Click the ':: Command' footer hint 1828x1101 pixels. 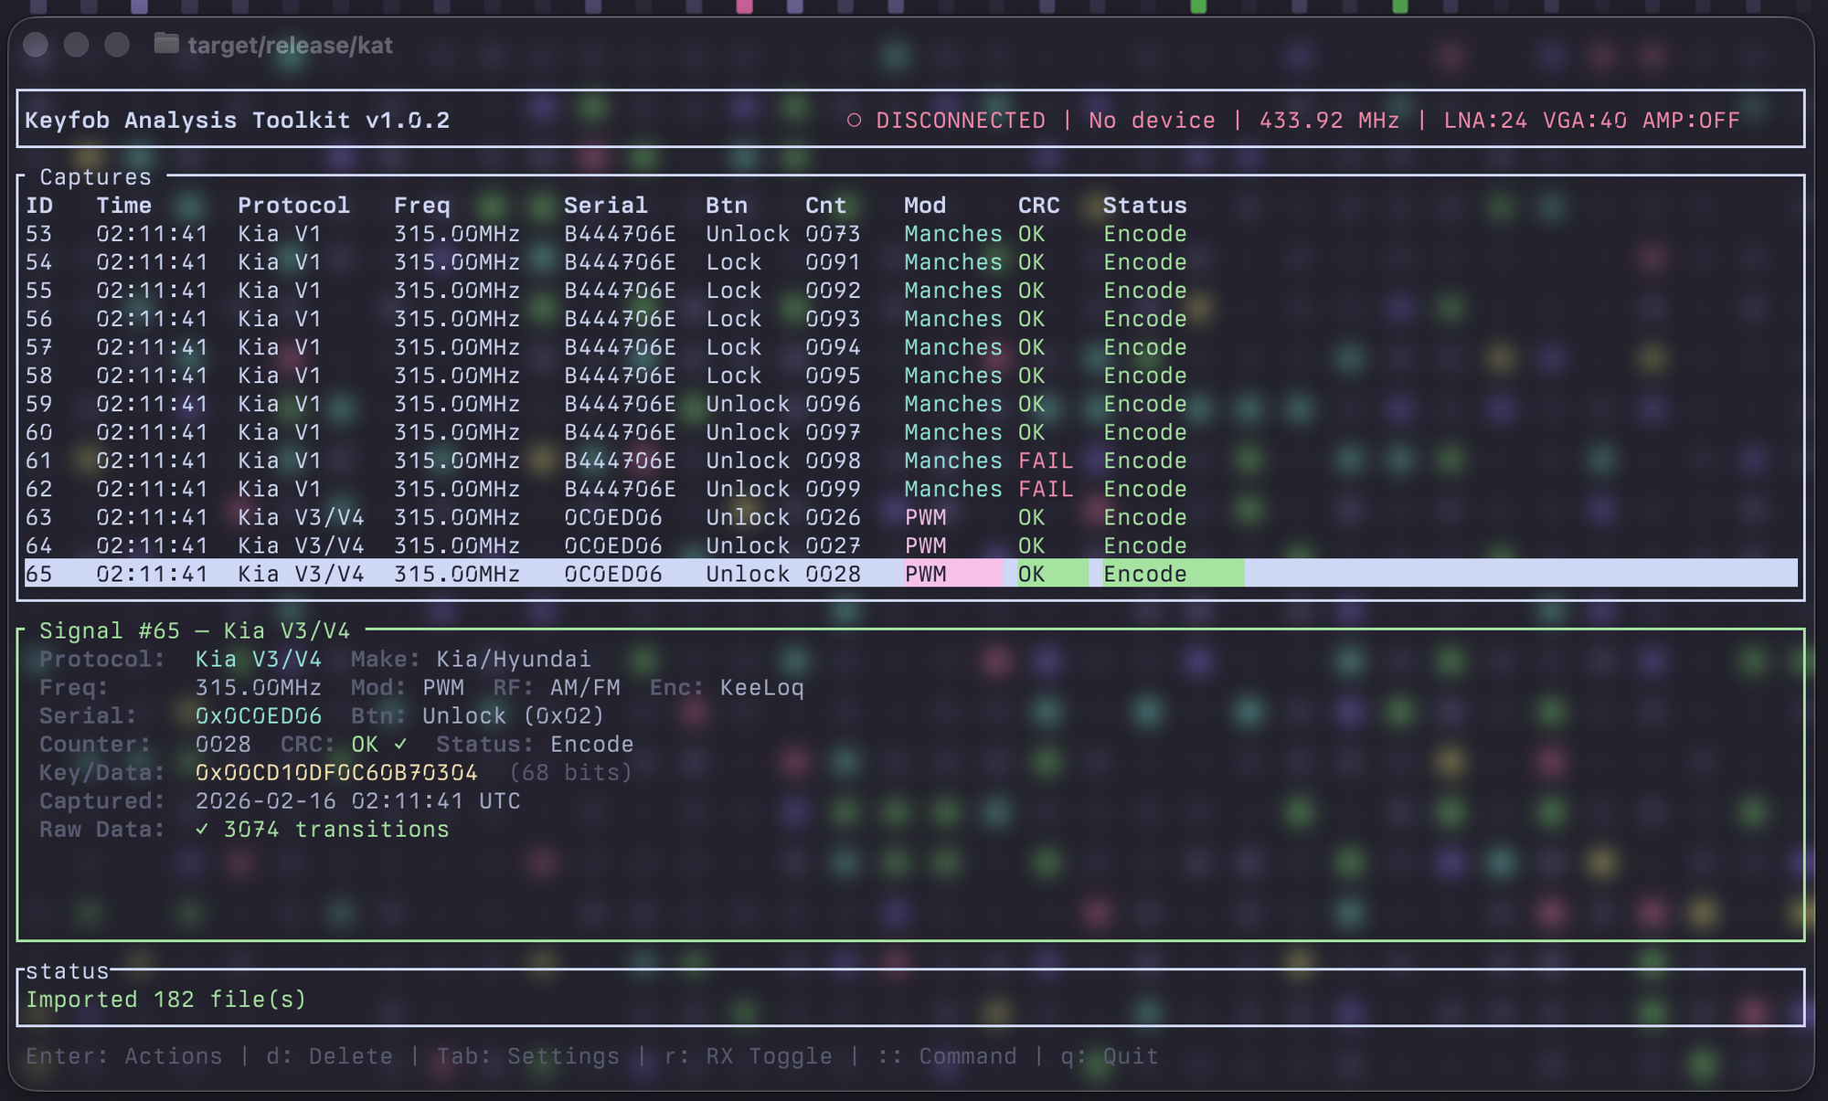[x=947, y=1056]
